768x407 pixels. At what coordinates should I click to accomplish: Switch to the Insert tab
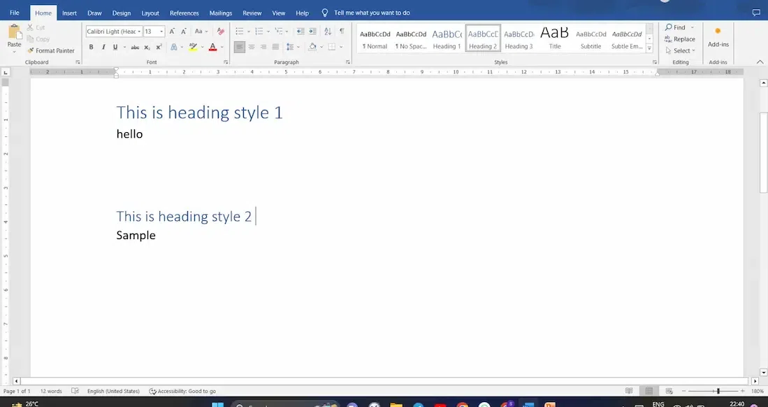coord(70,13)
